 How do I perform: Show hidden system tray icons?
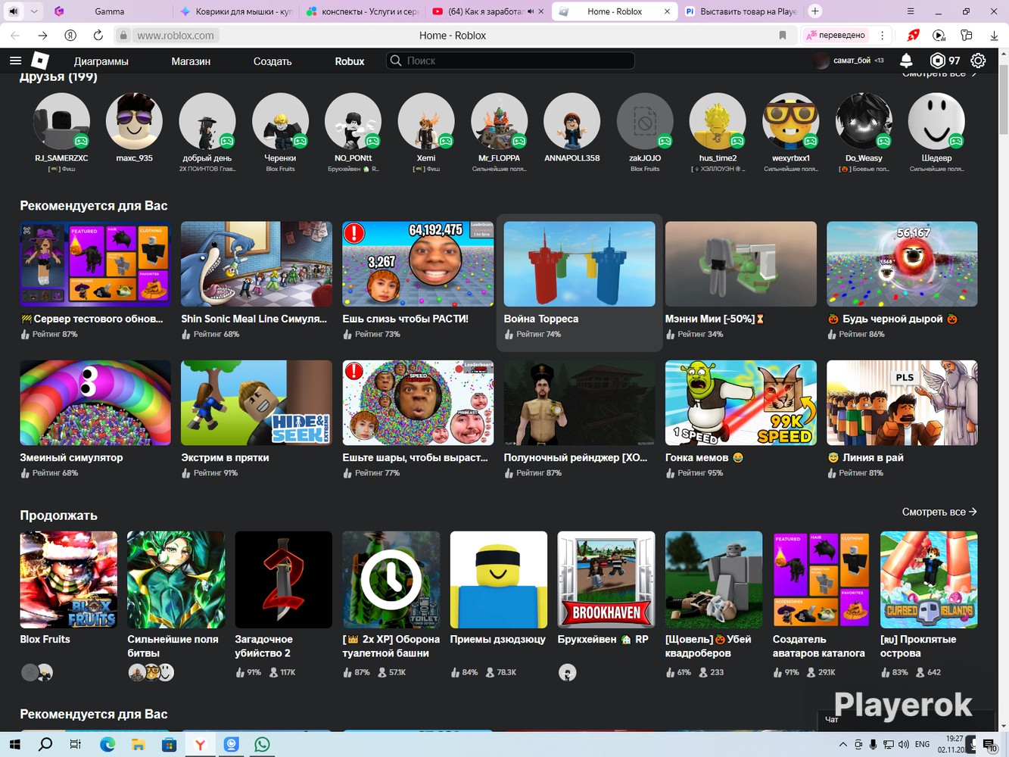click(843, 745)
